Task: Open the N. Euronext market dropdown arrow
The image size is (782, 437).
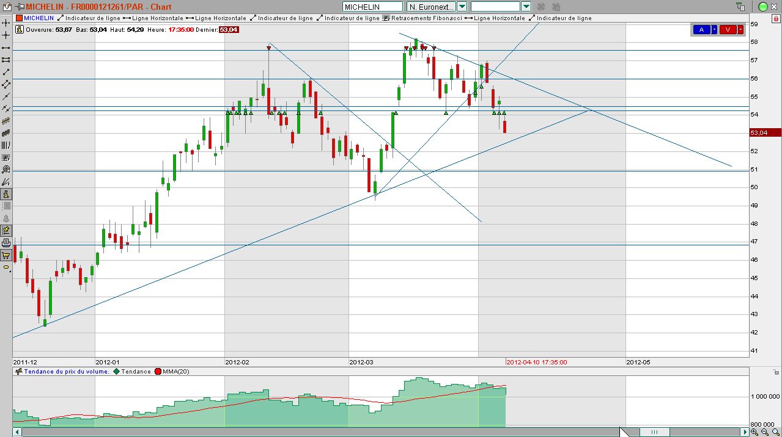Action: (462, 7)
